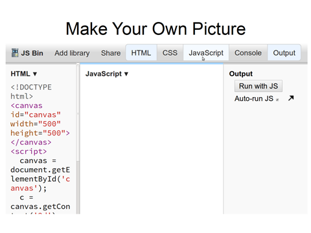
Task: Toggle the Output panel tab
Action: [284, 53]
